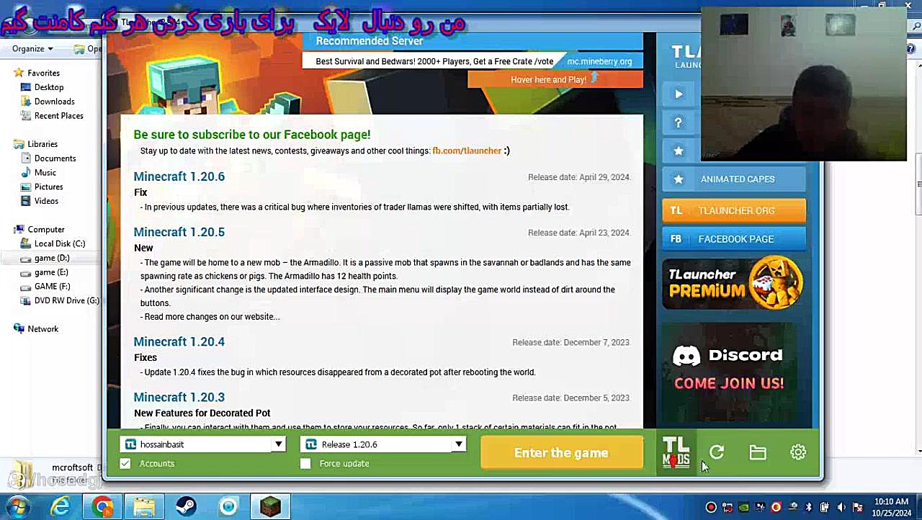Click the refresh versions icon in TLauncher
Screen dimensions: 922x520
717,452
